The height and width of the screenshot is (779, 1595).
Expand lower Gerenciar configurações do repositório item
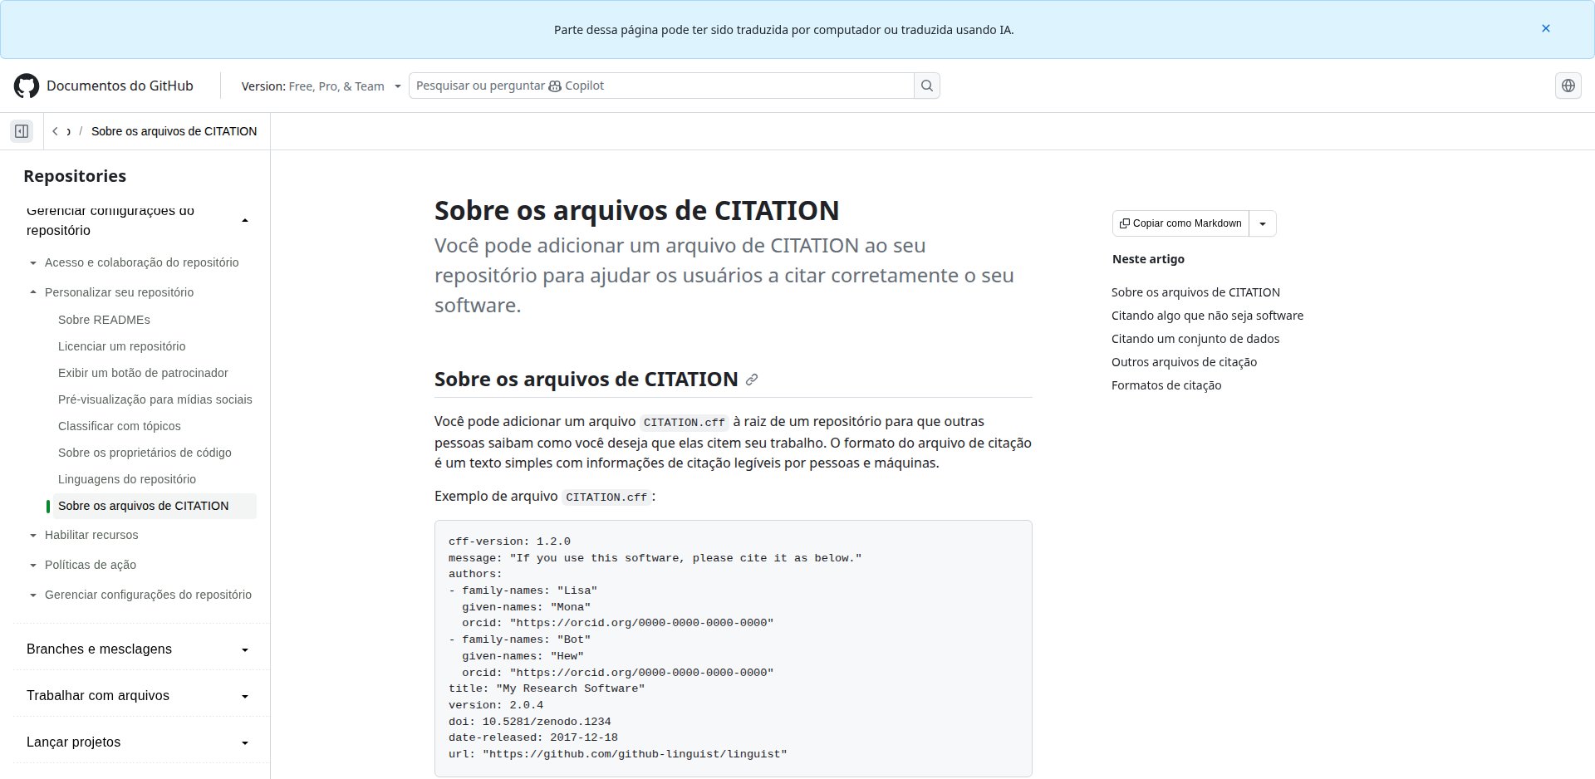[x=148, y=595]
